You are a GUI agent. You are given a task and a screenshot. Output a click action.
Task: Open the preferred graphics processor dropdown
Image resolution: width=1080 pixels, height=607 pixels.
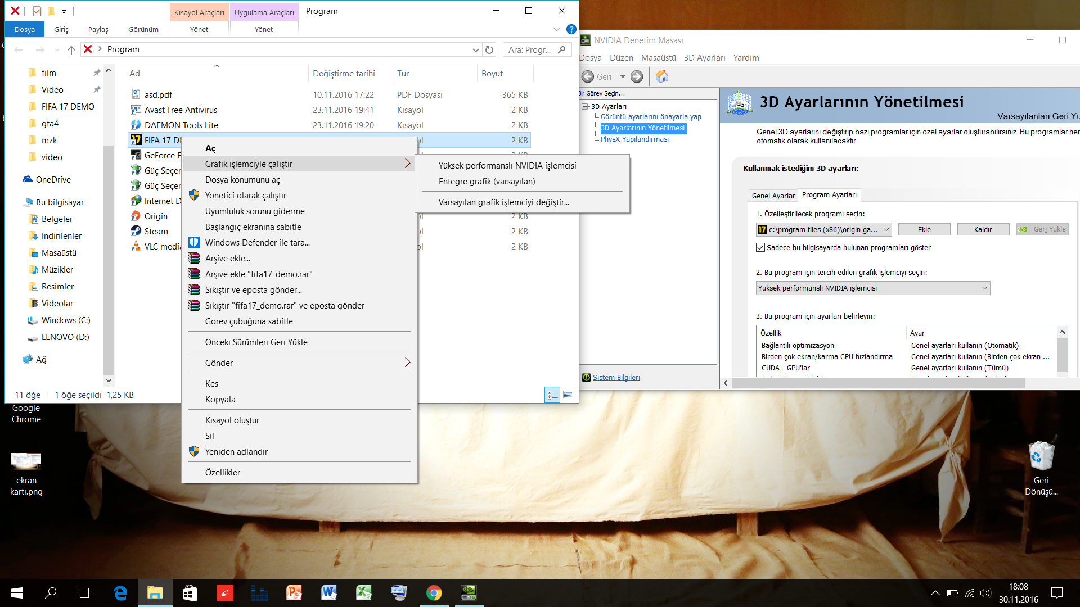[872, 288]
